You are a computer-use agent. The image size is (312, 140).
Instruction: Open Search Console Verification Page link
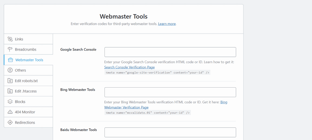(129, 67)
